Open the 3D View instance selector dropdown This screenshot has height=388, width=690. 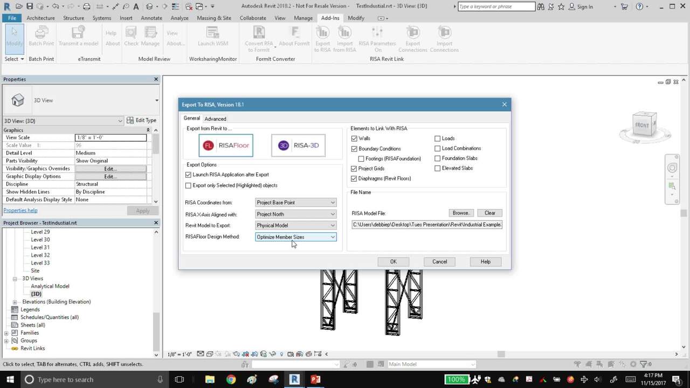(x=64, y=121)
